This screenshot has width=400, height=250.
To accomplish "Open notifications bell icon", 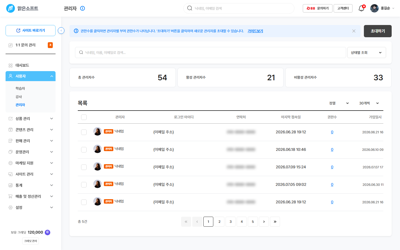I will coord(361,8).
